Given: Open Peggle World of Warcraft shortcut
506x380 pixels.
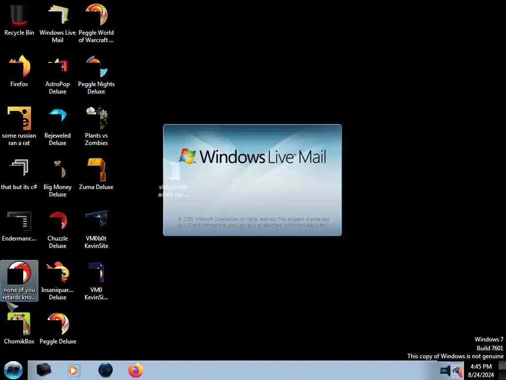Looking at the screenshot, I should (96, 23).
